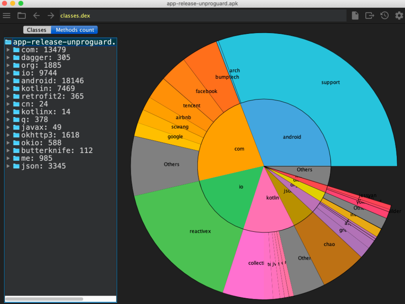The width and height of the screenshot is (405, 304).
Task: Expand the okio: 588 tree node
Action: click(x=8, y=143)
